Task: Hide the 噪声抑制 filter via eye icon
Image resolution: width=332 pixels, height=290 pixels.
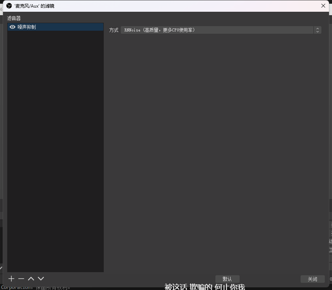Action: coord(12,27)
